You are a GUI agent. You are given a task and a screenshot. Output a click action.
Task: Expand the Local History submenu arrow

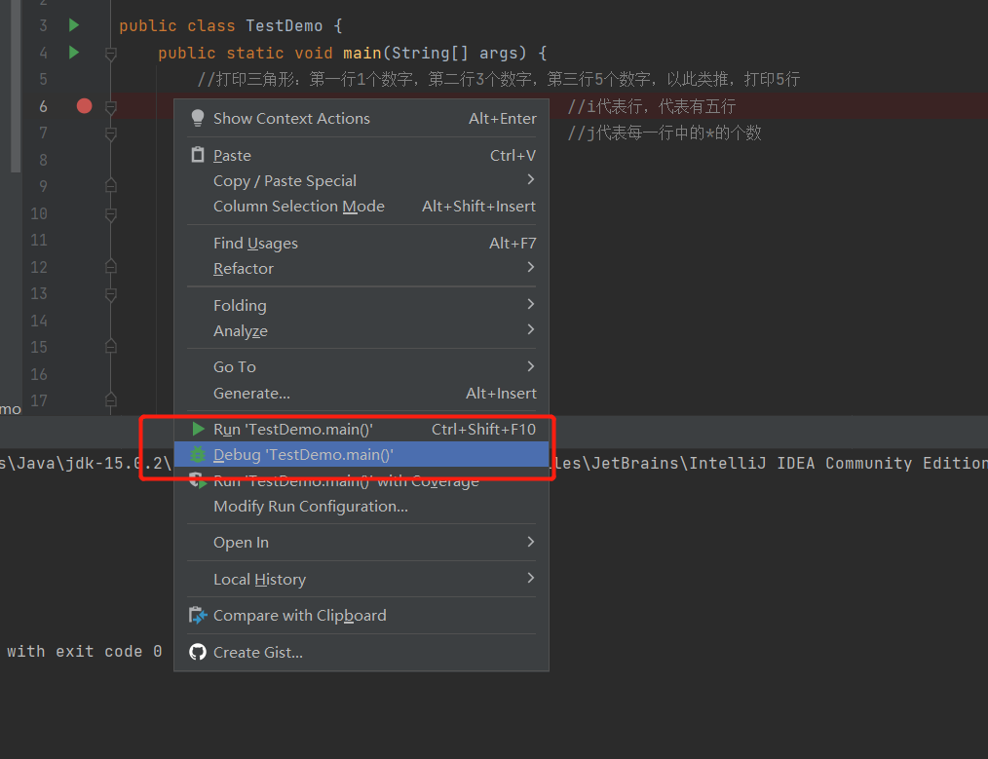point(531,578)
